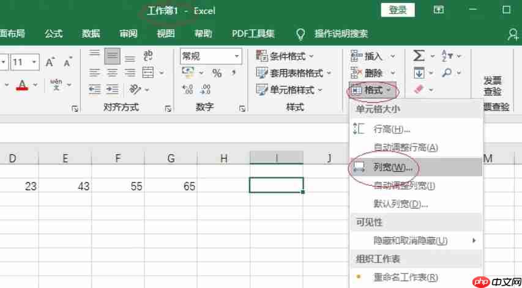Click the AutoSum sigma icon
The height and width of the screenshot is (288, 522).
(419, 56)
